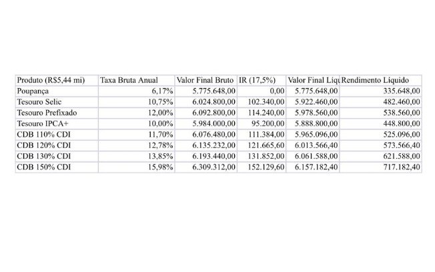Click the Taxa Bruta Anual header
435x272 pixels.
(137, 81)
